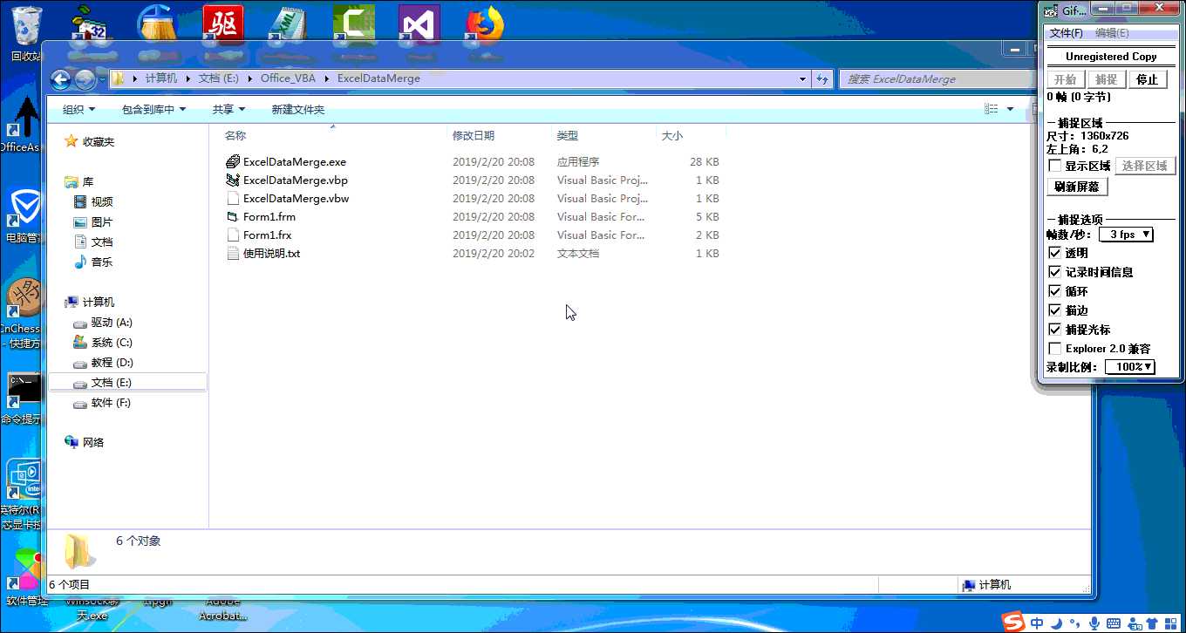Select 系统 (C:) drive in navigation pane
This screenshot has width=1186, height=633.
click(112, 343)
